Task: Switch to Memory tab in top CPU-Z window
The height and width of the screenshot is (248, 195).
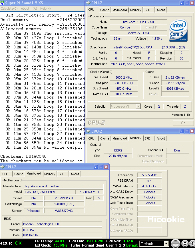Action: point(136,10)
